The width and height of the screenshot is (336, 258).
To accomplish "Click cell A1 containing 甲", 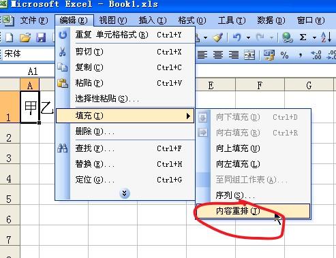I will (x=30, y=108).
